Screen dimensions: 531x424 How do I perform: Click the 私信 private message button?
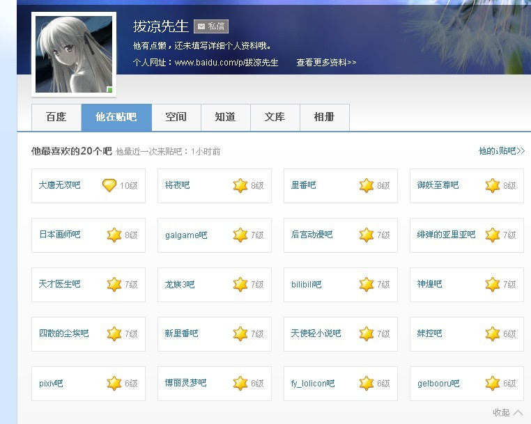211,26
